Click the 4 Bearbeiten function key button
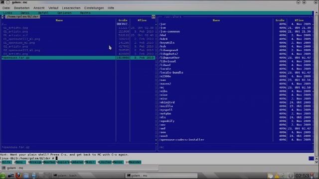Viewport: 319px width, 179px height. point(49,162)
